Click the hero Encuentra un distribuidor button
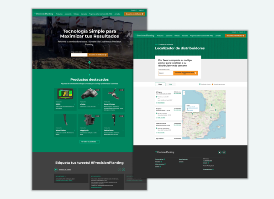Screen dimensions: 274x199 [98, 55]
